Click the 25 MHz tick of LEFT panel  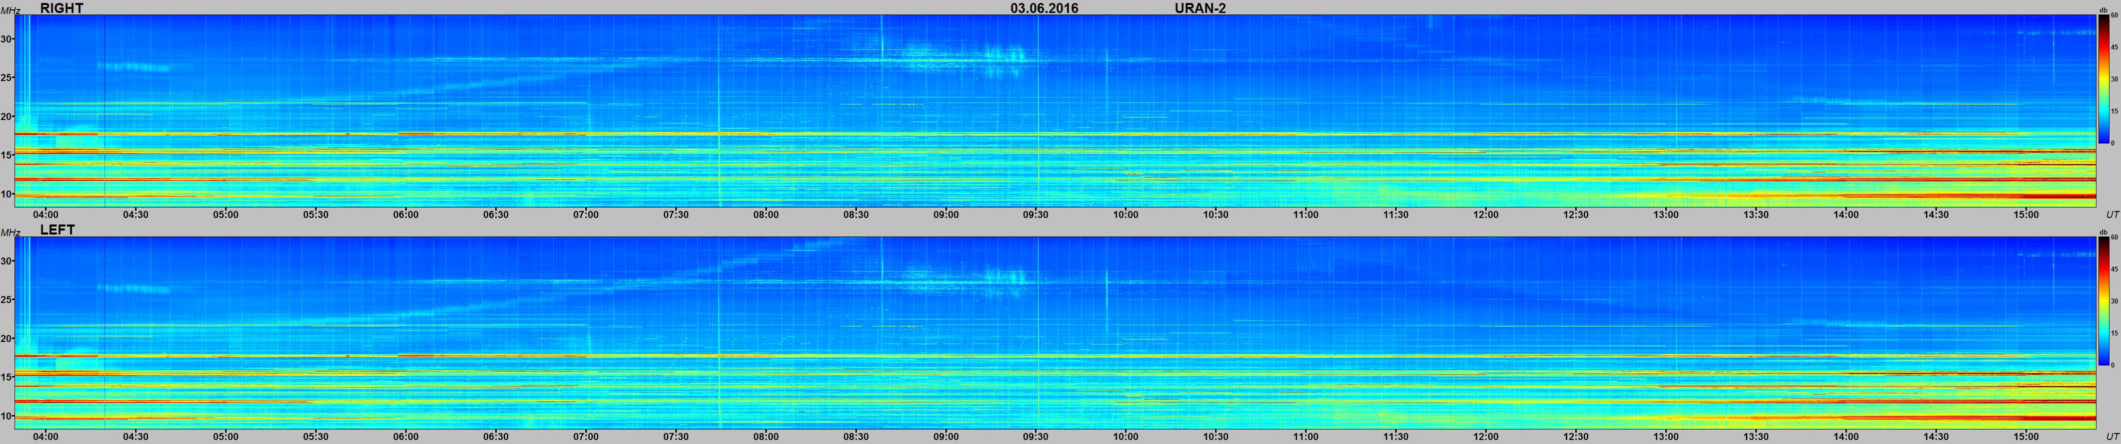[x=7, y=300]
